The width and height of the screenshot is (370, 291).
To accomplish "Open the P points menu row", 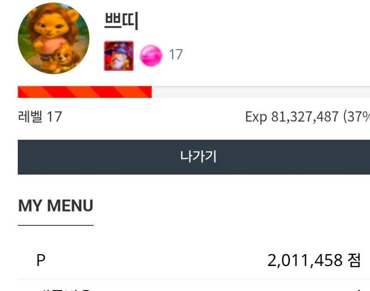I will tap(194, 260).
